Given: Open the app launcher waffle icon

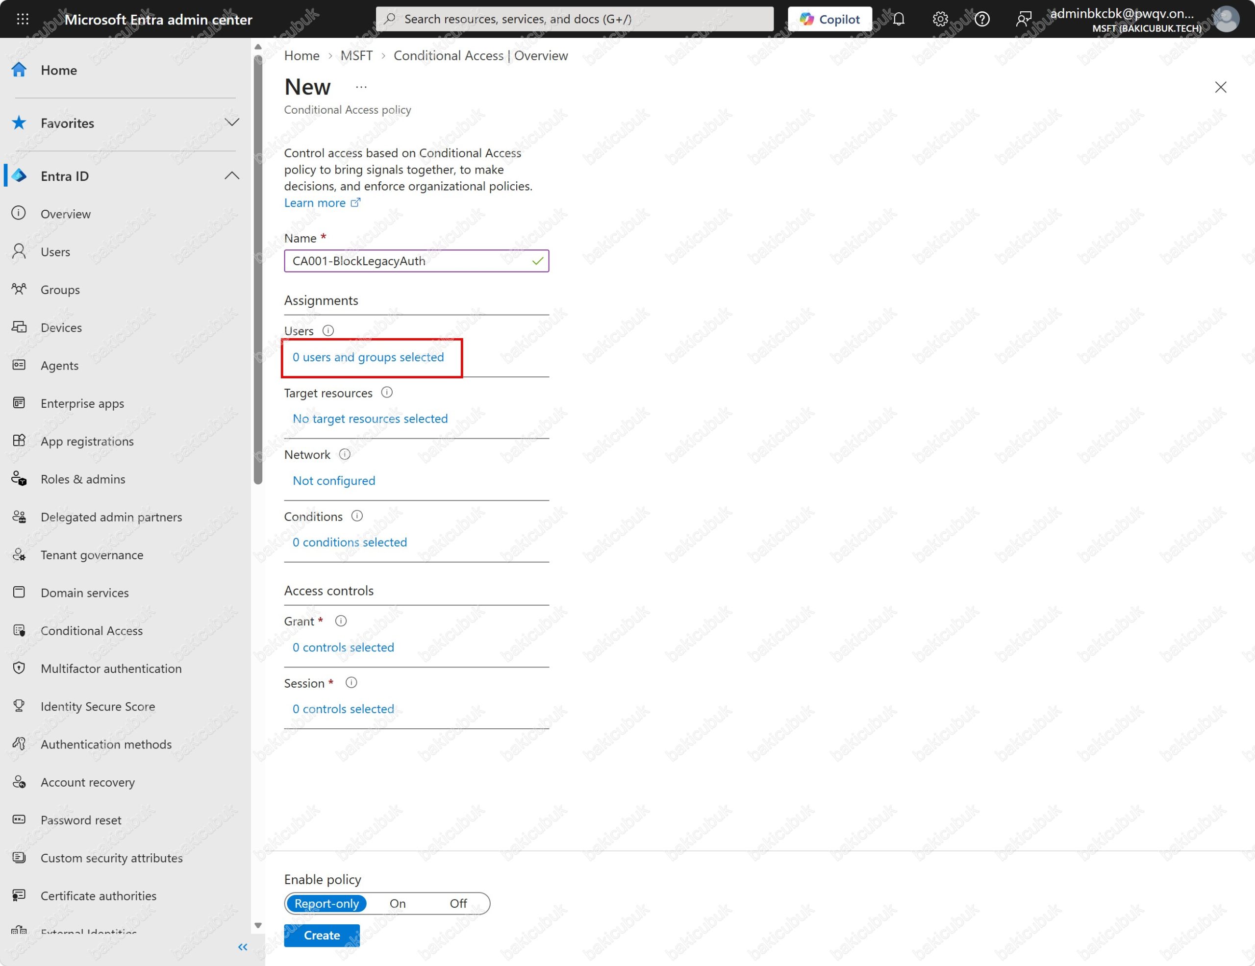Looking at the screenshot, I should coord(23,19).
